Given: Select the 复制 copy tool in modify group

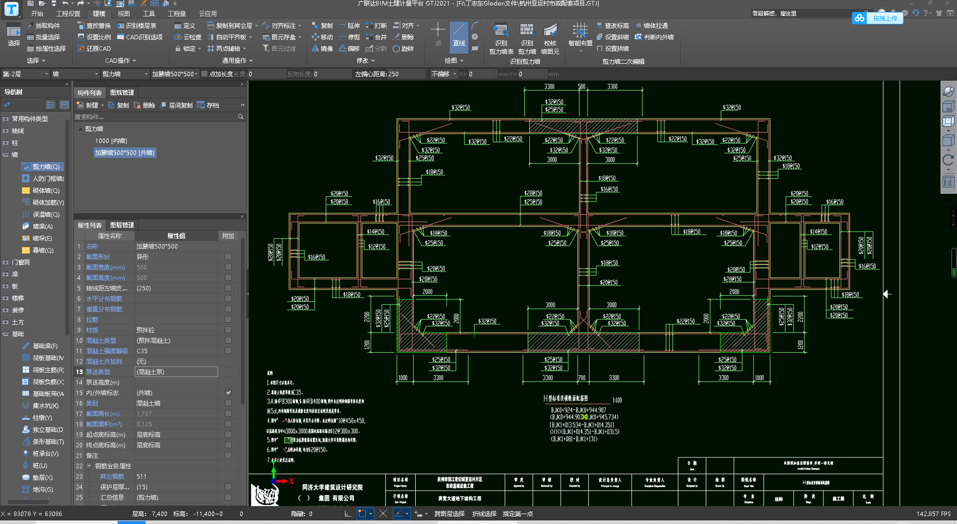Looking at the screenshot, I should click(322, 25).
